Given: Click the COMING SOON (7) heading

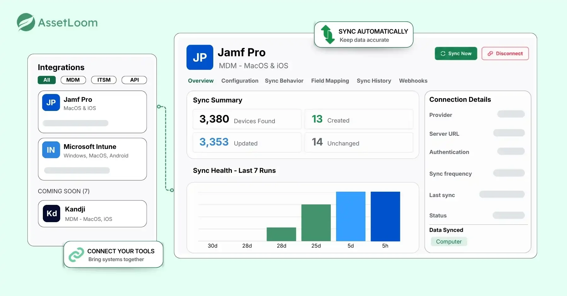Looking at the screenshot, I should tap(64, 191).
